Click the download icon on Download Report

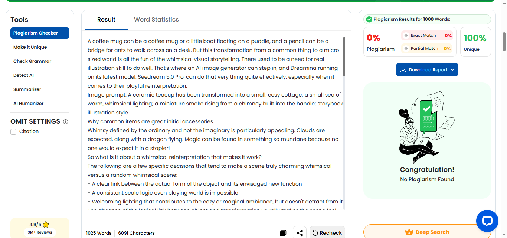coord(403,70)
